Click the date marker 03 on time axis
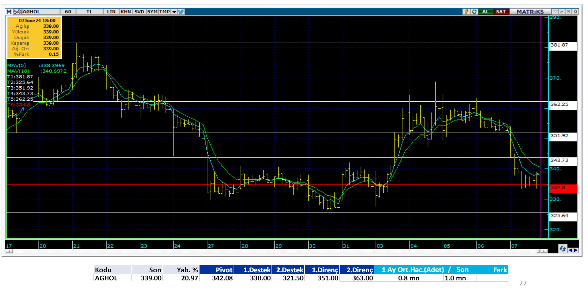The width and height of the screenshot is (588, 291). pos(380,246)
